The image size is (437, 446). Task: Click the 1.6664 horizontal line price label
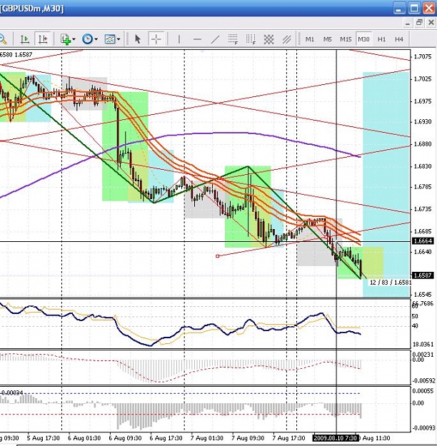[x=423, y=241]
